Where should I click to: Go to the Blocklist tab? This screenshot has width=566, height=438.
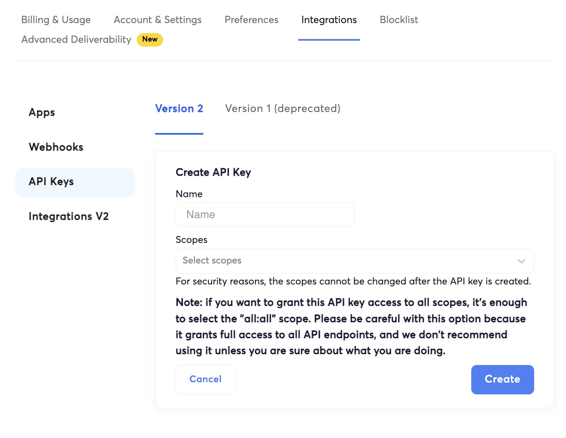click(x=399, y=20)
